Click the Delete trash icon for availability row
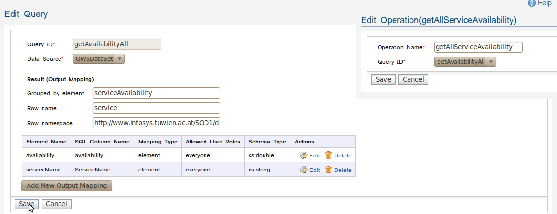557x214 pixels. tap(329, 155)
